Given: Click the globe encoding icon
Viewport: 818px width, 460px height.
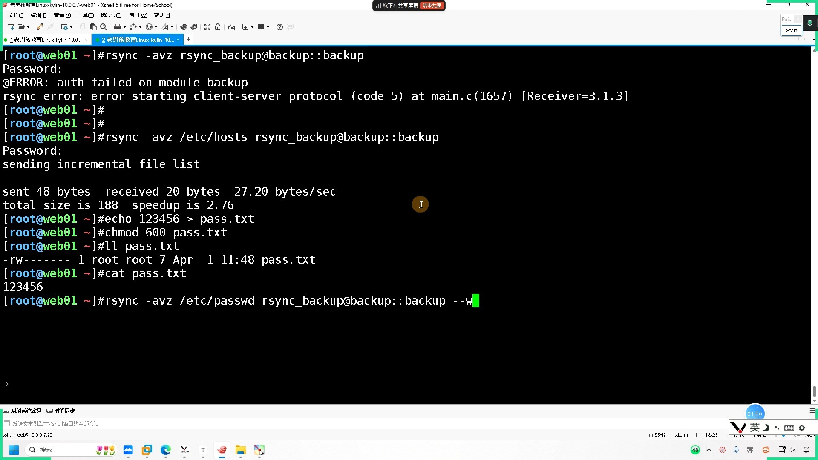Looking at the screenshot, I should (x=149, y=27).
